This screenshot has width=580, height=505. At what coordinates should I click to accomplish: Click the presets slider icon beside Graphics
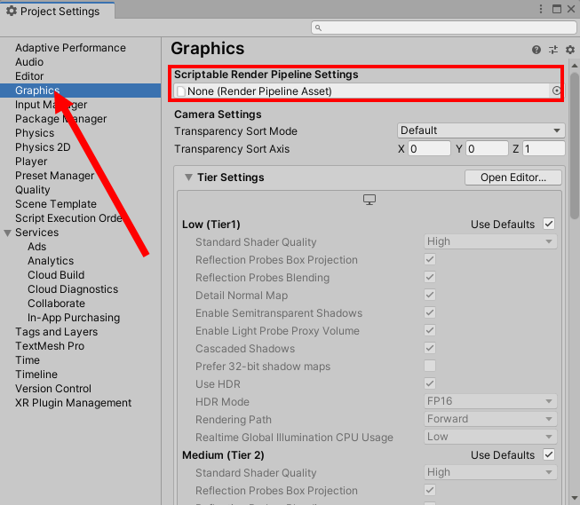click(553, 50)
